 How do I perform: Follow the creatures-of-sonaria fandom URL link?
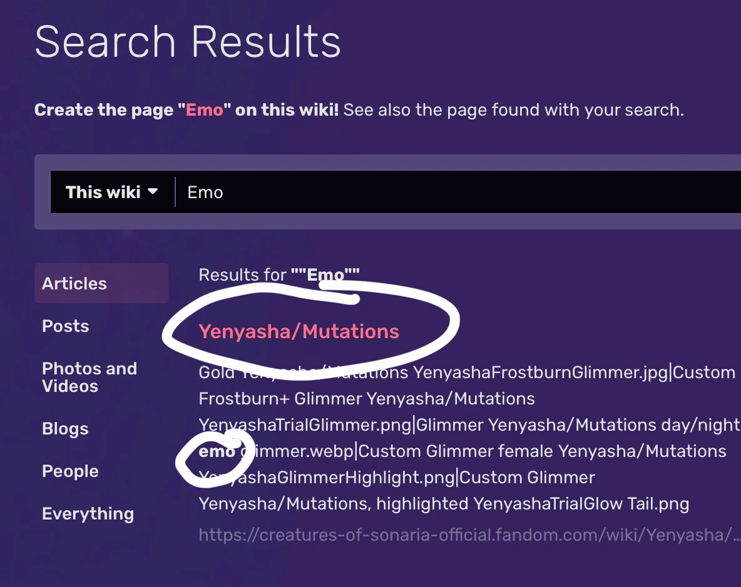pyautogui.click(x=469, y=534)
